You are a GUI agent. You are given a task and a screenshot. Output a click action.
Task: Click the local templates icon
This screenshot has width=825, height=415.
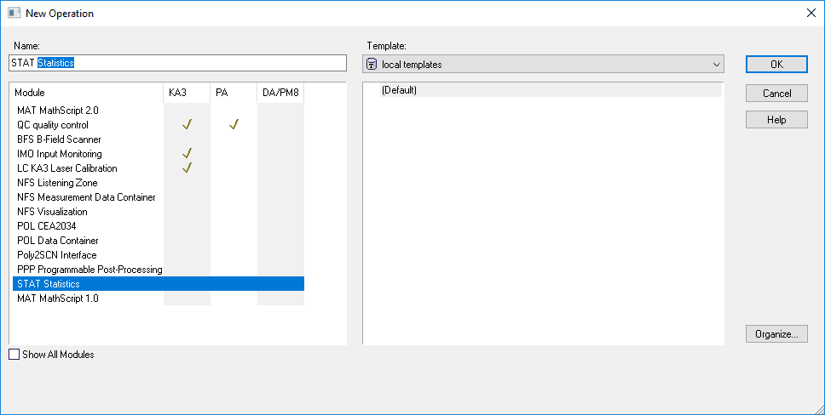click(x=372, y=65)
